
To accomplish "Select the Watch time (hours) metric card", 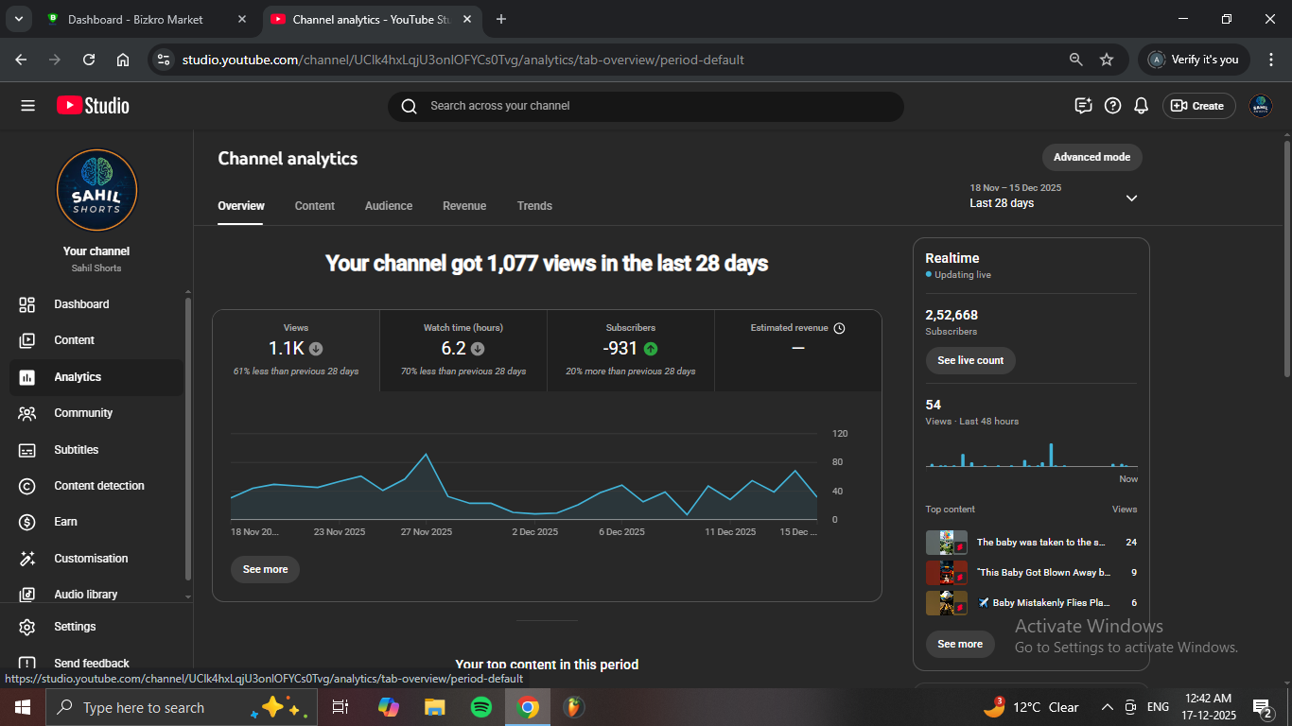I will (x=463, y=350).
